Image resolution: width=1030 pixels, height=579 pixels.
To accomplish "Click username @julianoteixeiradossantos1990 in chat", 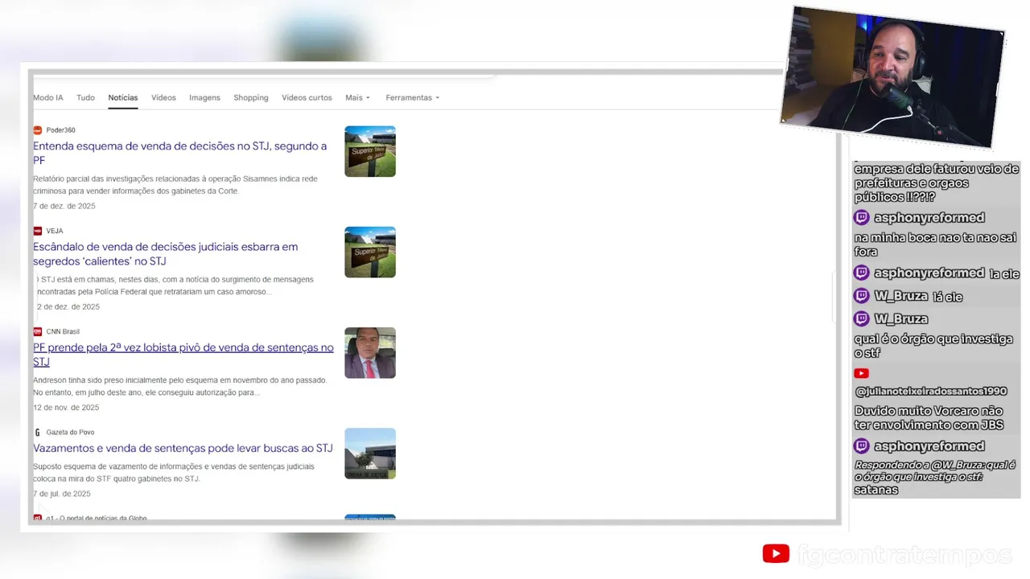I will click(x=931, y=392).
